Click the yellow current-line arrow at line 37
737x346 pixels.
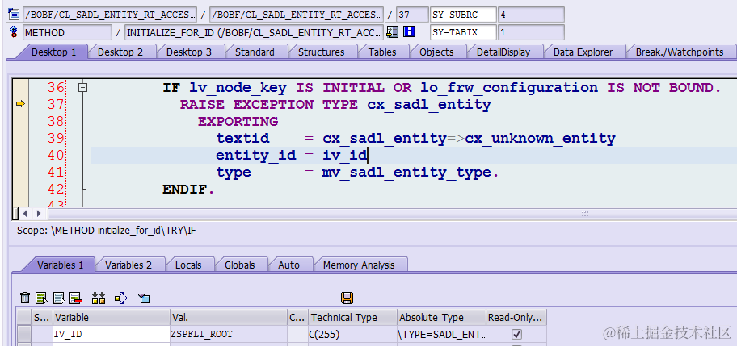pos(20,104)
